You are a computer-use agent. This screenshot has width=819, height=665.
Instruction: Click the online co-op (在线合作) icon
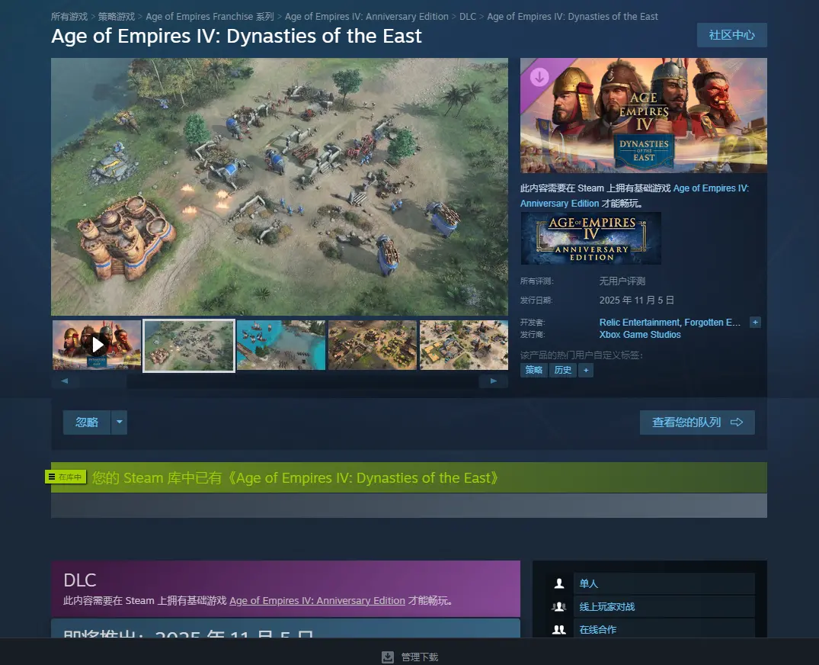(559, 629)
